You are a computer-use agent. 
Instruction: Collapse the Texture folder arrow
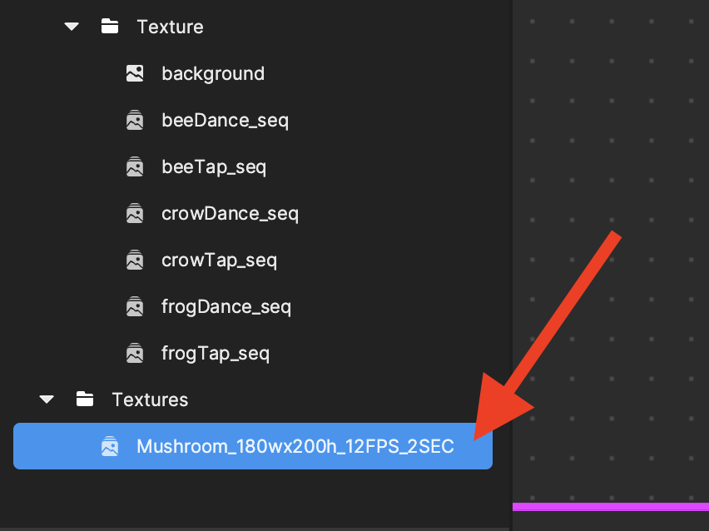click(72, 27)
